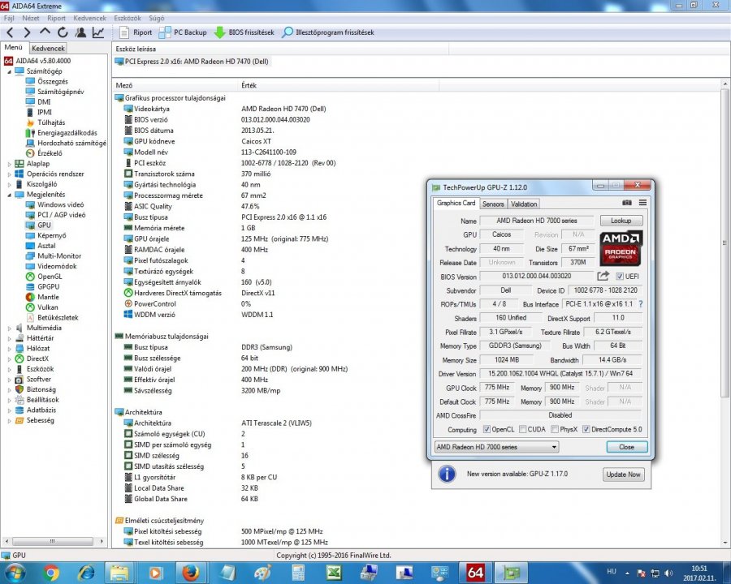Viewport: 731px width, 584px height.
Task: Open Google Chrome from the taskbar
Action: tap(51, 573)
